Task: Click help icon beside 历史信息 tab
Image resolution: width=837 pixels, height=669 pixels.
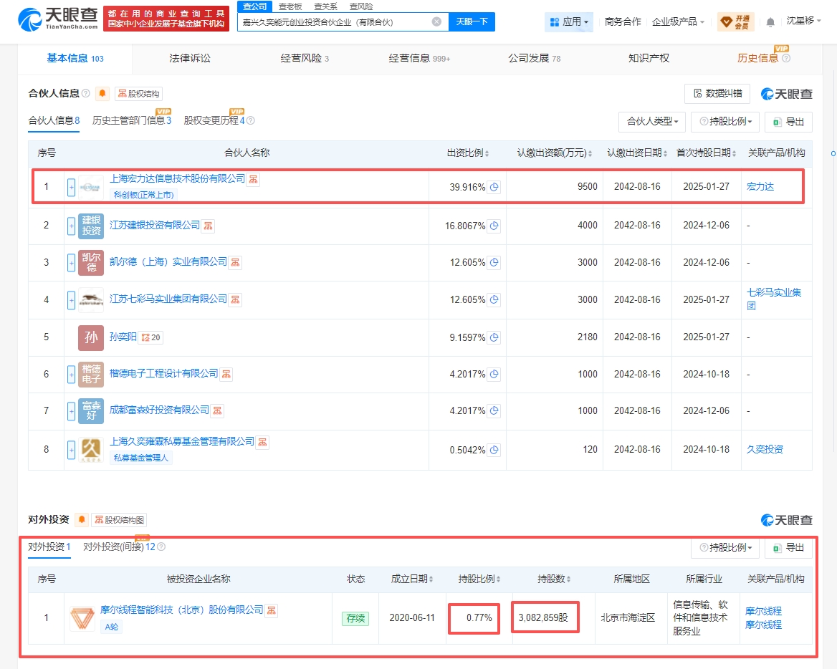Action: pos(786,58)
